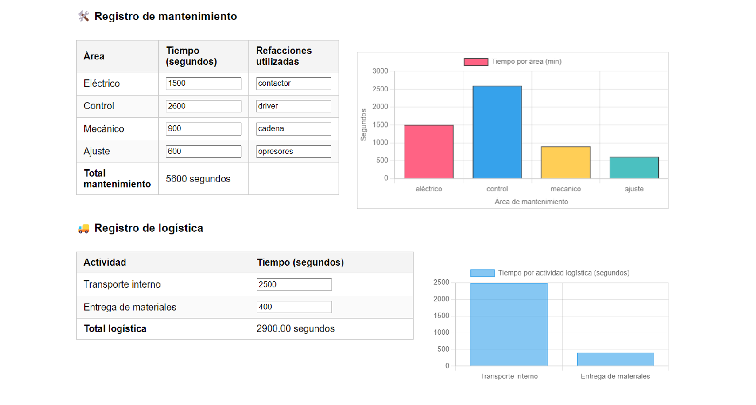Select the yellow mecanico chart bar

(x=565, y=163)
